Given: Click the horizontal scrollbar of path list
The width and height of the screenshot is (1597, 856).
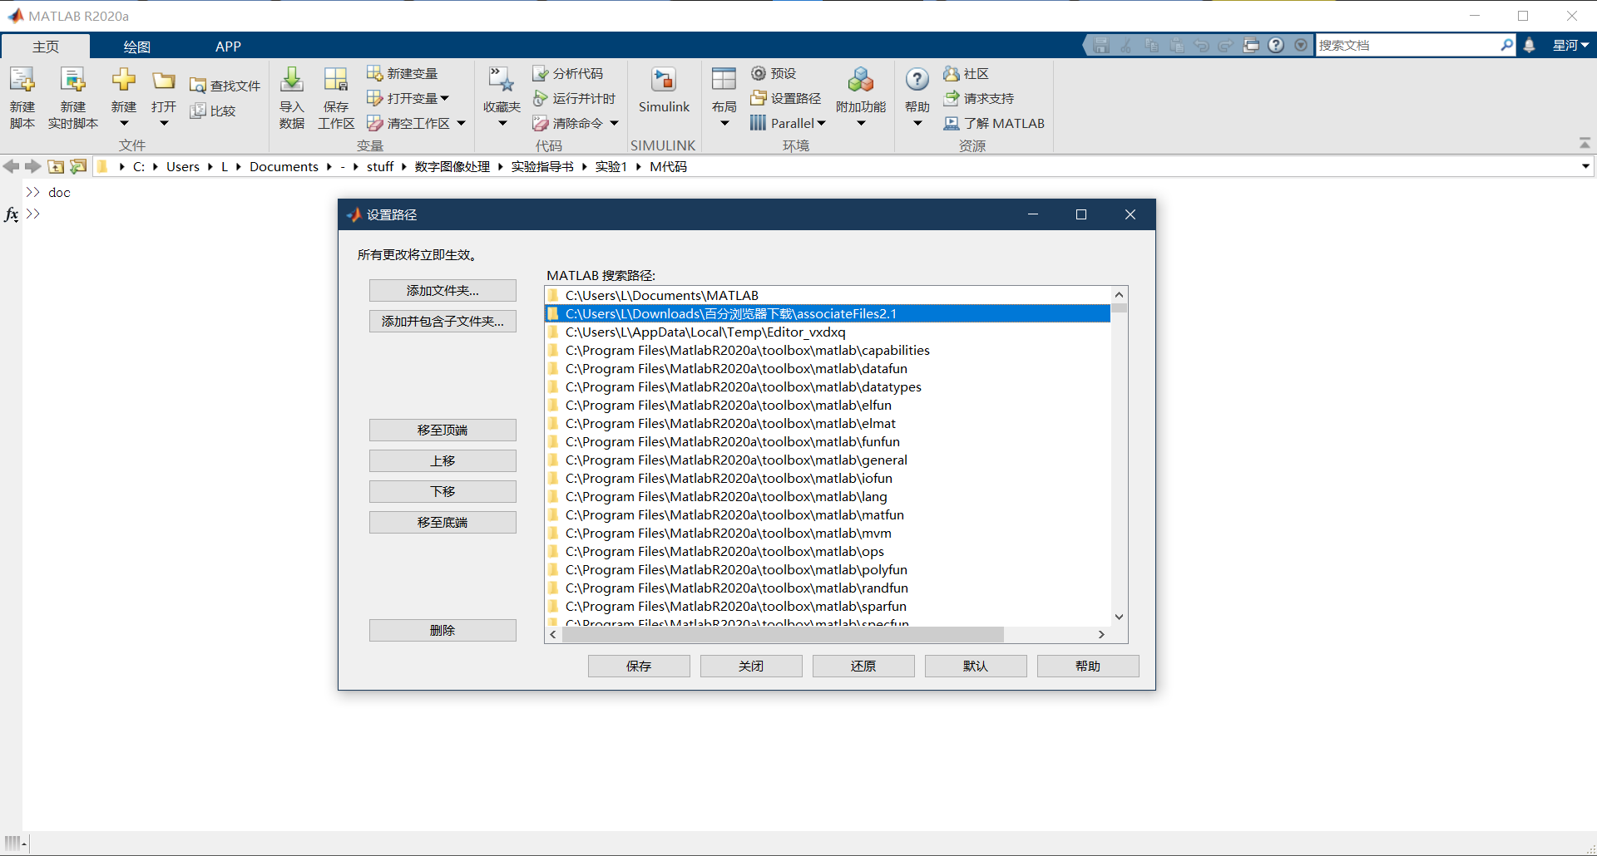Looking at the screenshot, I should pyautogui.click(x=783, y=634).
